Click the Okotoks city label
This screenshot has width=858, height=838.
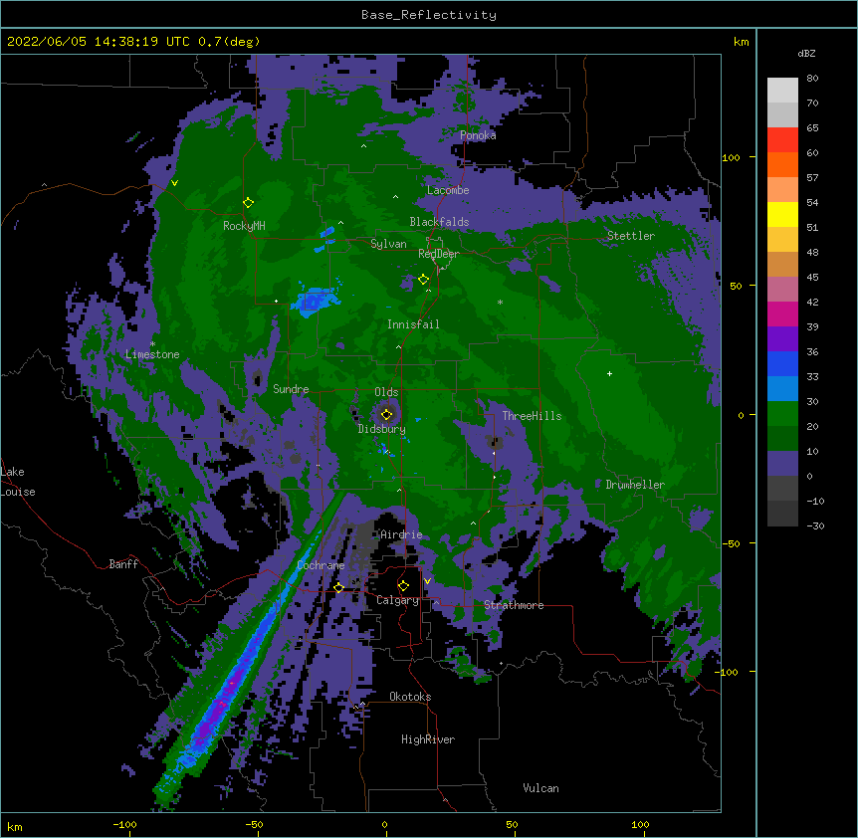[x=410, y=697]
